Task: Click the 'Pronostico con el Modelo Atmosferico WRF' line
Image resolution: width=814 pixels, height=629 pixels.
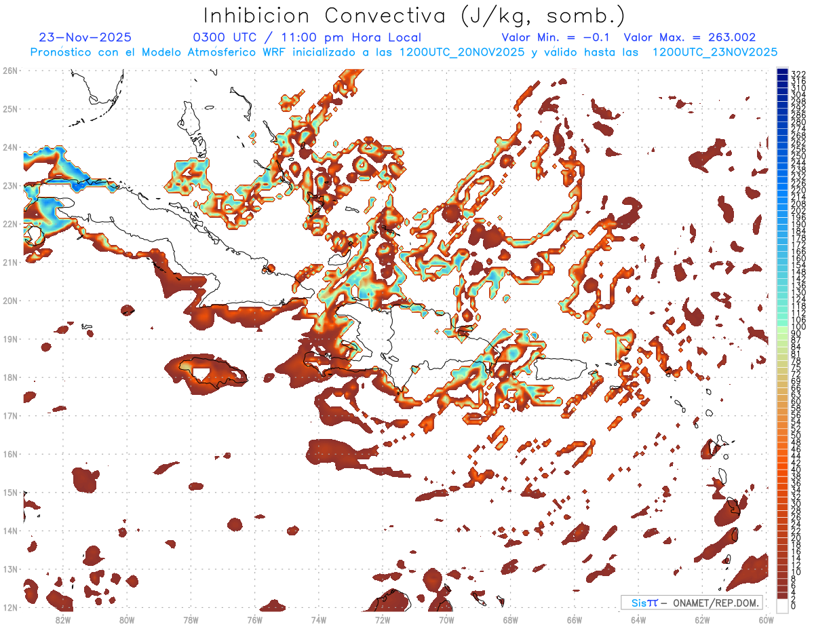Action: [404, 52]
